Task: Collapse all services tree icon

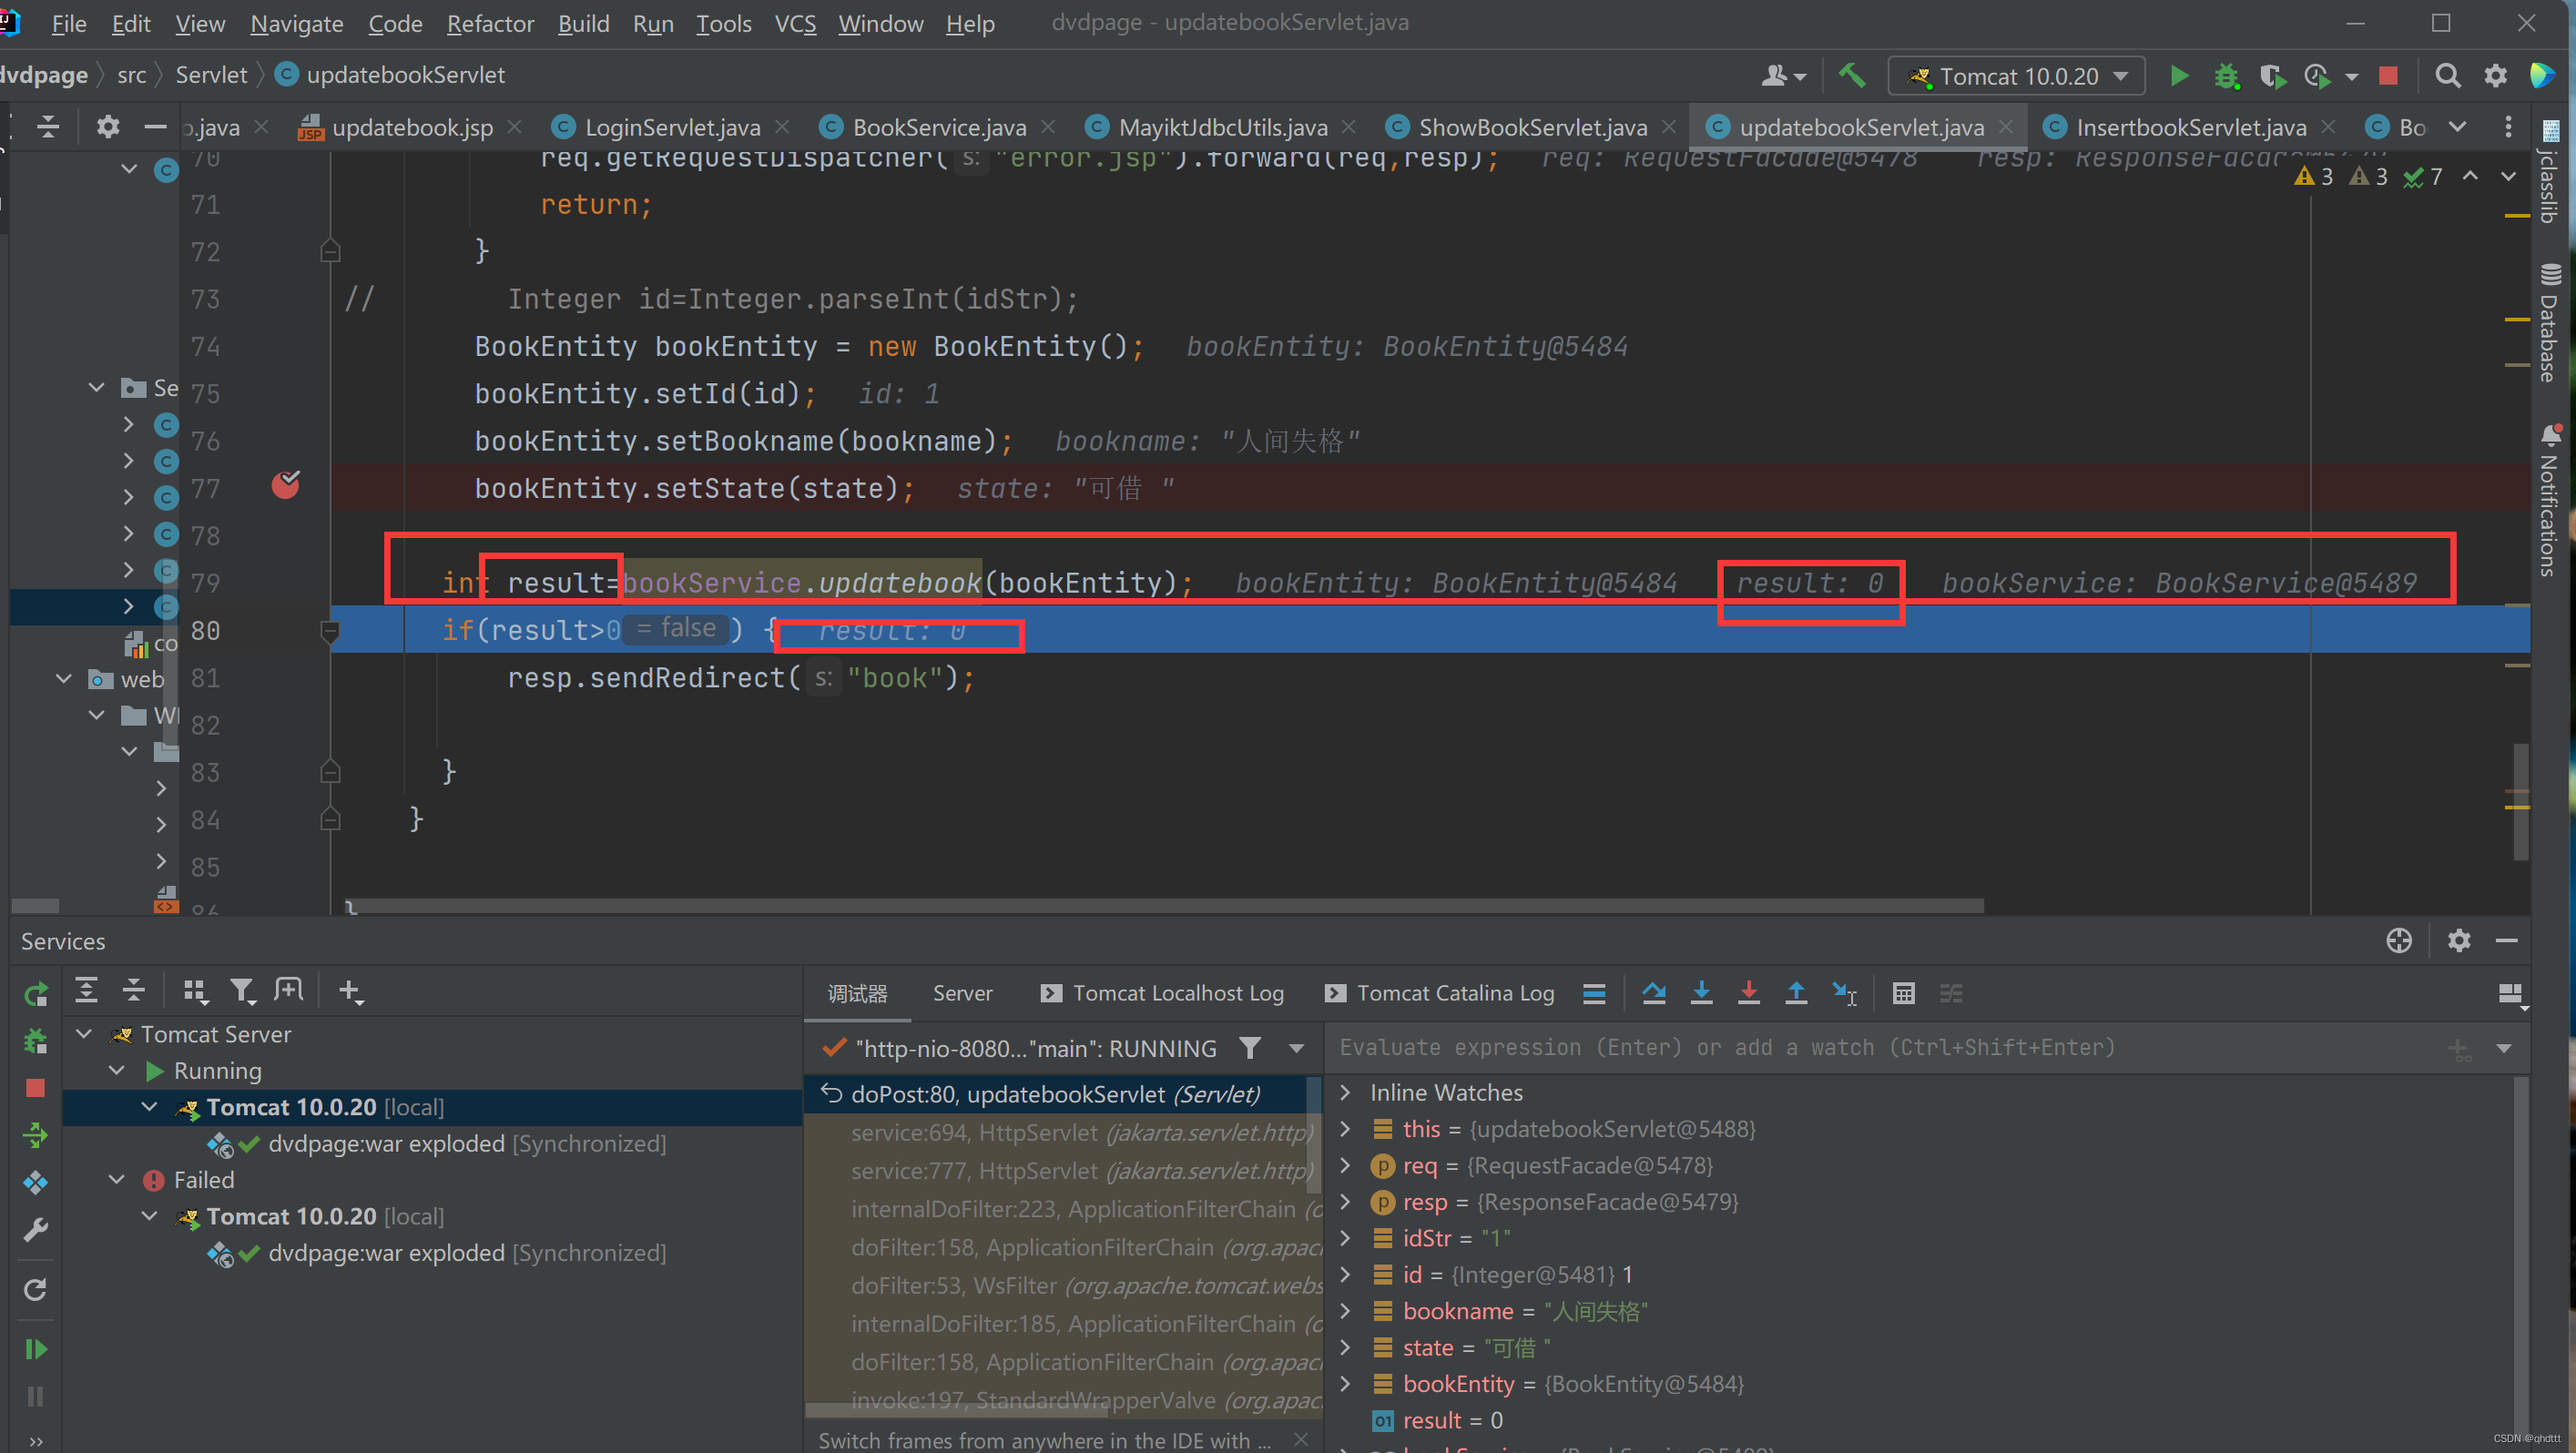Action: pos(134,990)
